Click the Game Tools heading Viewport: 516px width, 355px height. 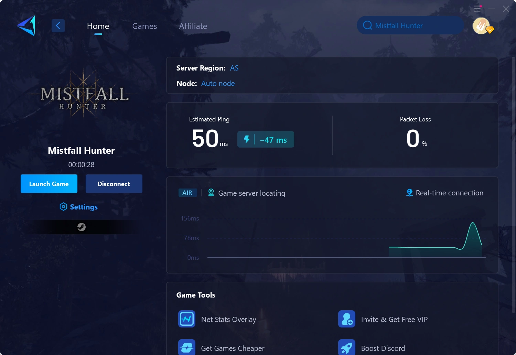coord(196,295)
